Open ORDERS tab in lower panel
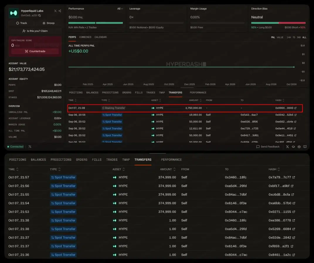 click(x=82, y=160)
